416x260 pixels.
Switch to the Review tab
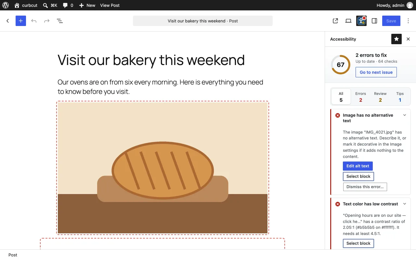pos(380,97)
